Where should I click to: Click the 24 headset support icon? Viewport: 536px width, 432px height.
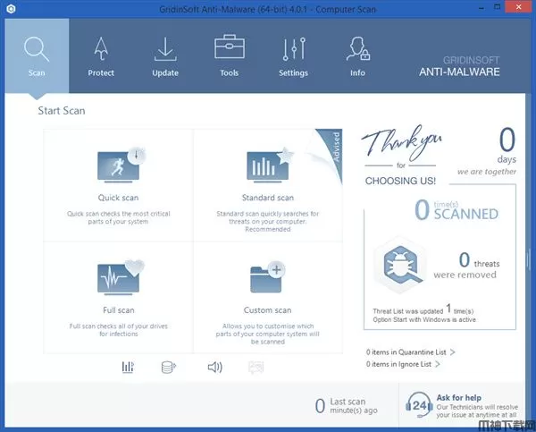[x=419, y=405]
